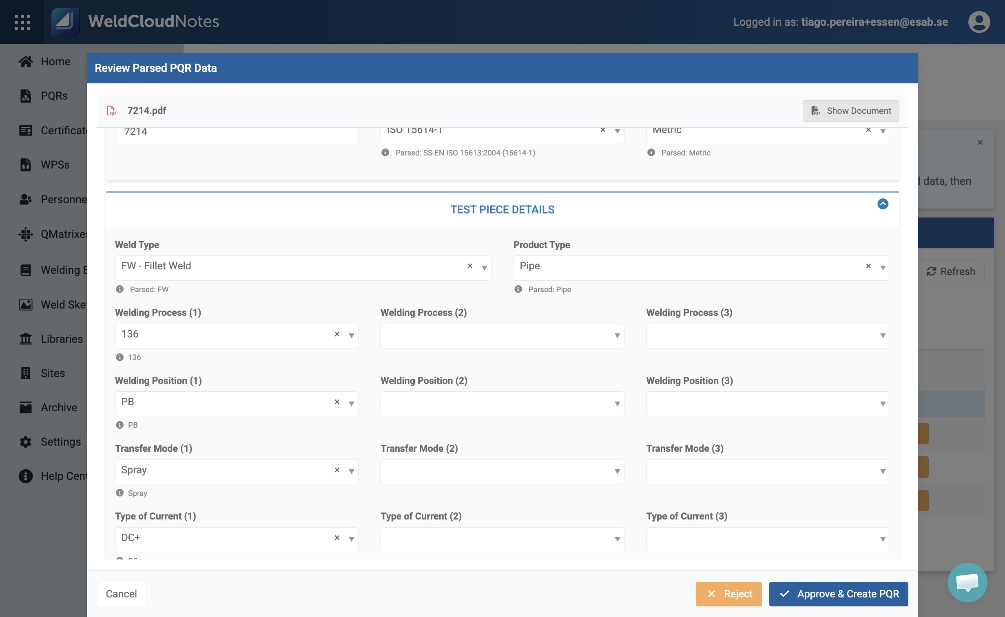
Task: Clear the 136 welding process selection
Action: 337,334
